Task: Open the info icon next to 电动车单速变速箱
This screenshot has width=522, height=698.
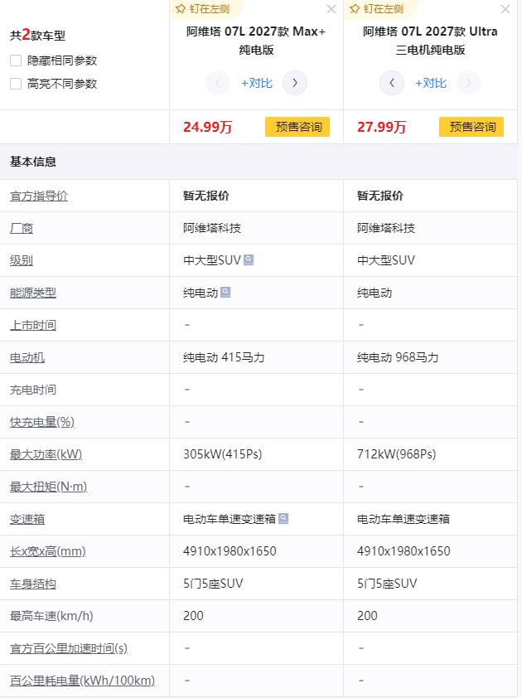Action: tap(283, 518)
